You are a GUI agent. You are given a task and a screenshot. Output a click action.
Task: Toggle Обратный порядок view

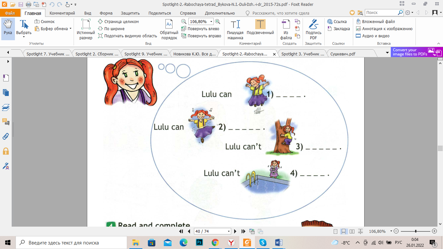click(169, 30)
